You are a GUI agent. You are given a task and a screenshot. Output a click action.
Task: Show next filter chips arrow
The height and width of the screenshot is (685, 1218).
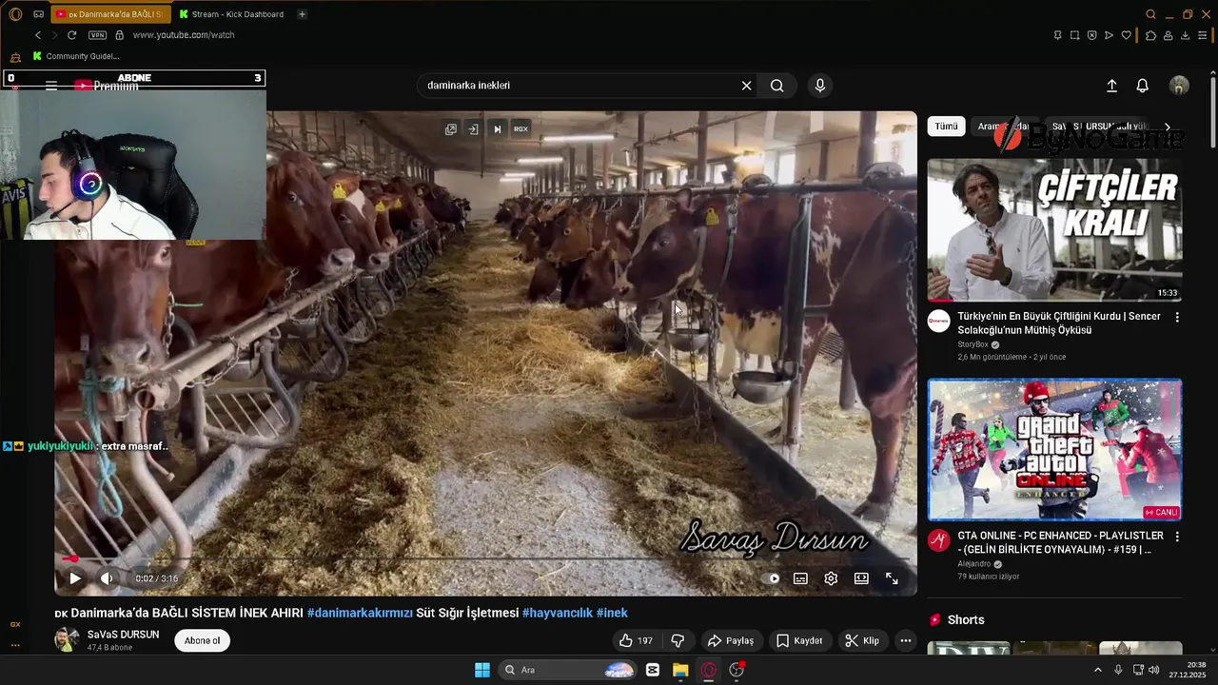pos(1168,127)
